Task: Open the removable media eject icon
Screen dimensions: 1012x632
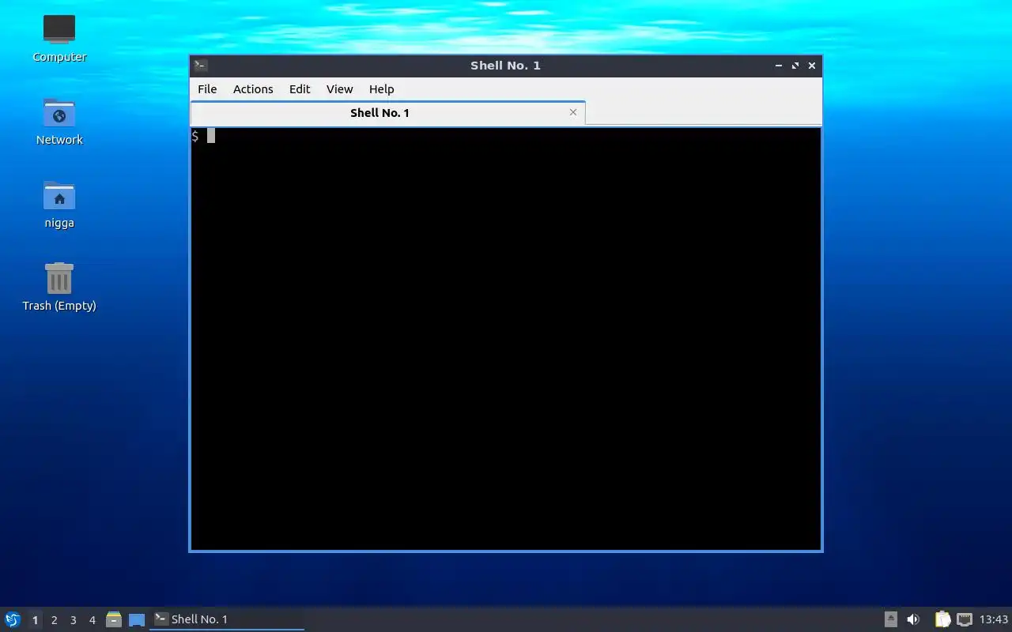Action: coord(891,619)
